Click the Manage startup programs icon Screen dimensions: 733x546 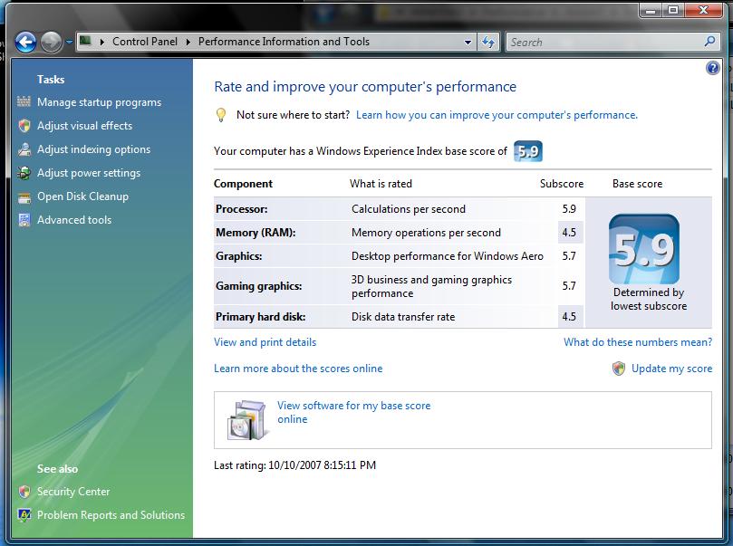point(24,101)
